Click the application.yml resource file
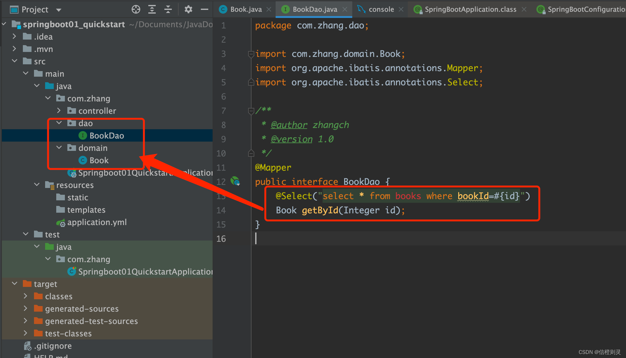 coord(92,222)
